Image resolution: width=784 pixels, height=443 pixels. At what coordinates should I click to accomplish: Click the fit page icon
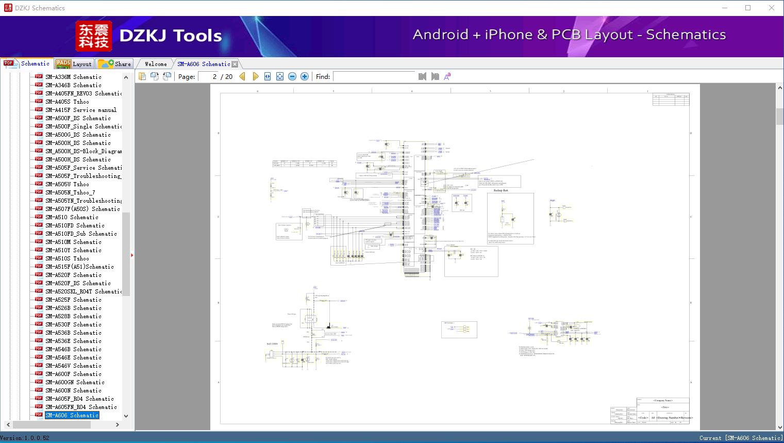pos(280,76)
